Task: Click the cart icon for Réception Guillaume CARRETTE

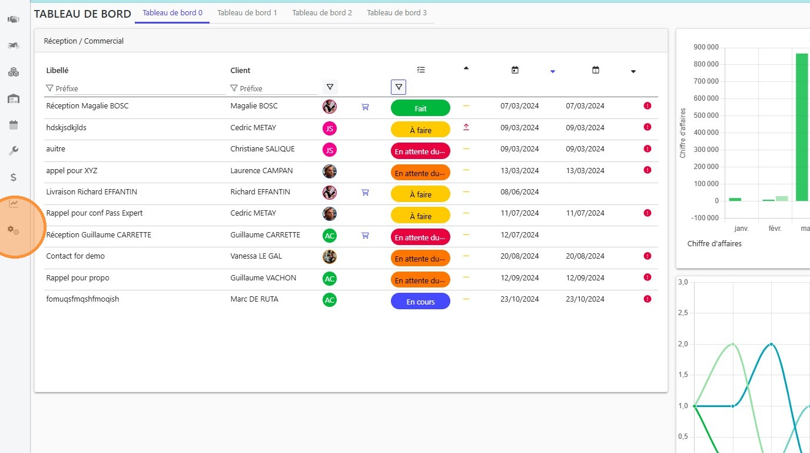Action: click(x=365, y=235)
